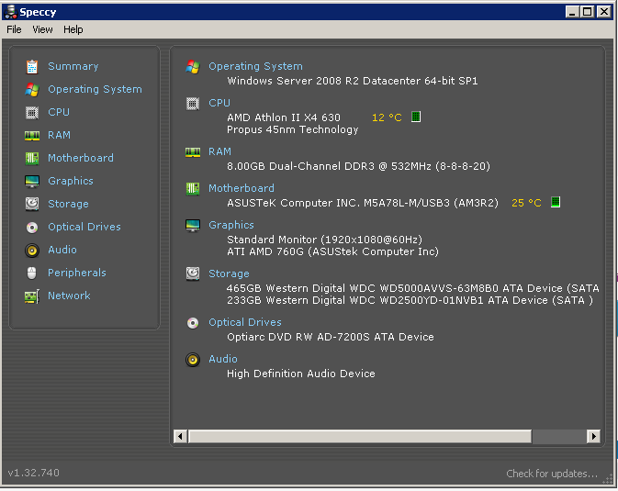Image resolution: width=618 pixels, height=491 pixels.
Task: Click the horizontal scrollbar thumb
Action: tap(360, 436)
